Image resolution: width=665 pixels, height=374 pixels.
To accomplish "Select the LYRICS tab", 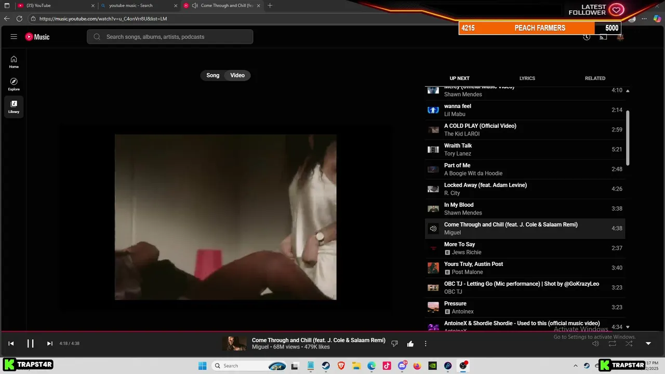I will click(527, 78).
